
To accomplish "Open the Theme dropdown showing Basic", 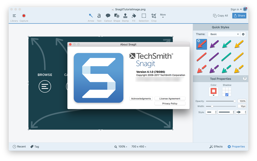I will [224, 34].
